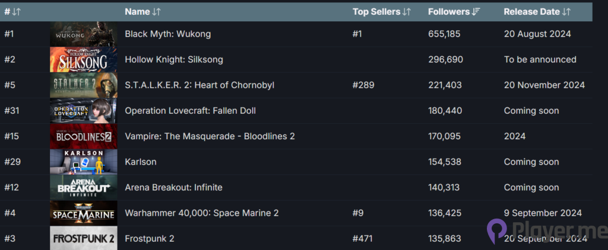This screenshot has height=250, width=608.
Task: Sort by Name column header
Action: tap(142, 12)
